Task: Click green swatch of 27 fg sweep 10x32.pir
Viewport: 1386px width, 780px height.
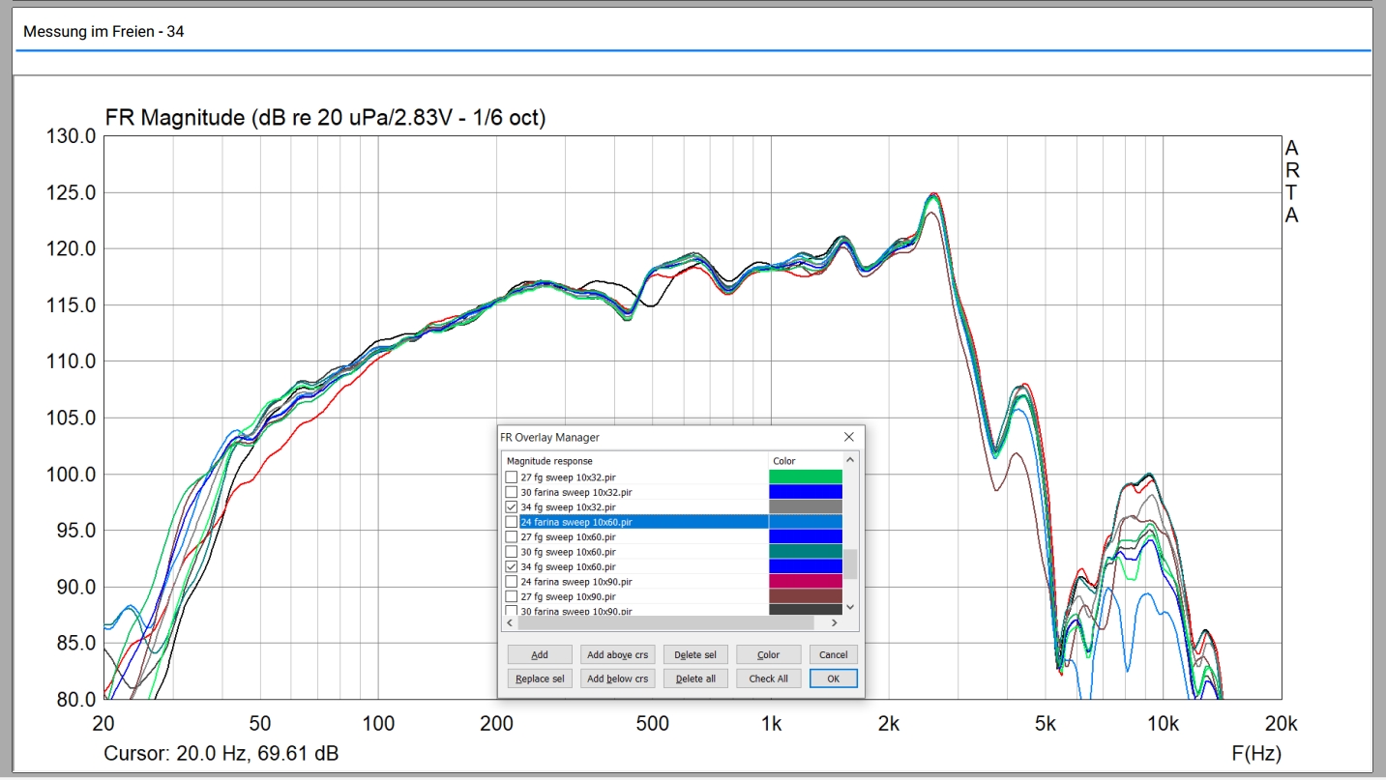Action: (806, 477)
